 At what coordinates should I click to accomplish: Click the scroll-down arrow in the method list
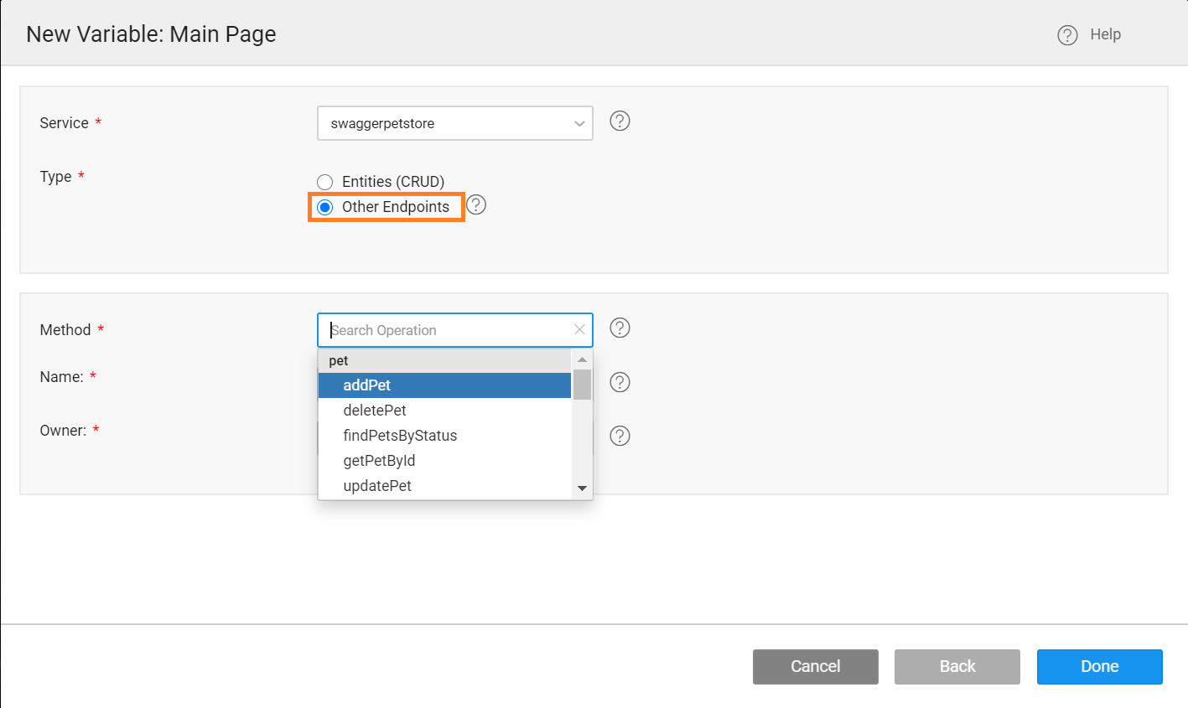click(x=581, y=488)
